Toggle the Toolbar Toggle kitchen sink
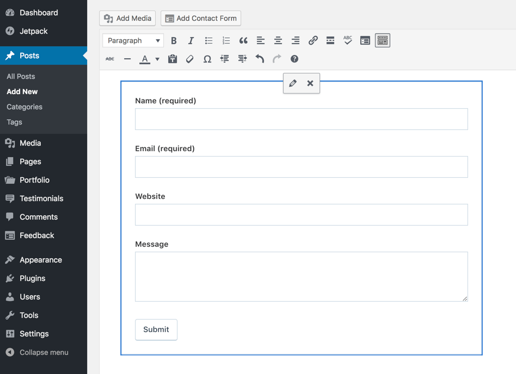Screen dimensions: 516x374 click(x=382, y=40)
